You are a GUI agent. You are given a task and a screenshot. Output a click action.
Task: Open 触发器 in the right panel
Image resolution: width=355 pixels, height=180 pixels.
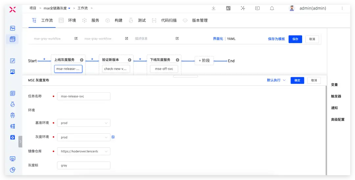pos(336,96)
